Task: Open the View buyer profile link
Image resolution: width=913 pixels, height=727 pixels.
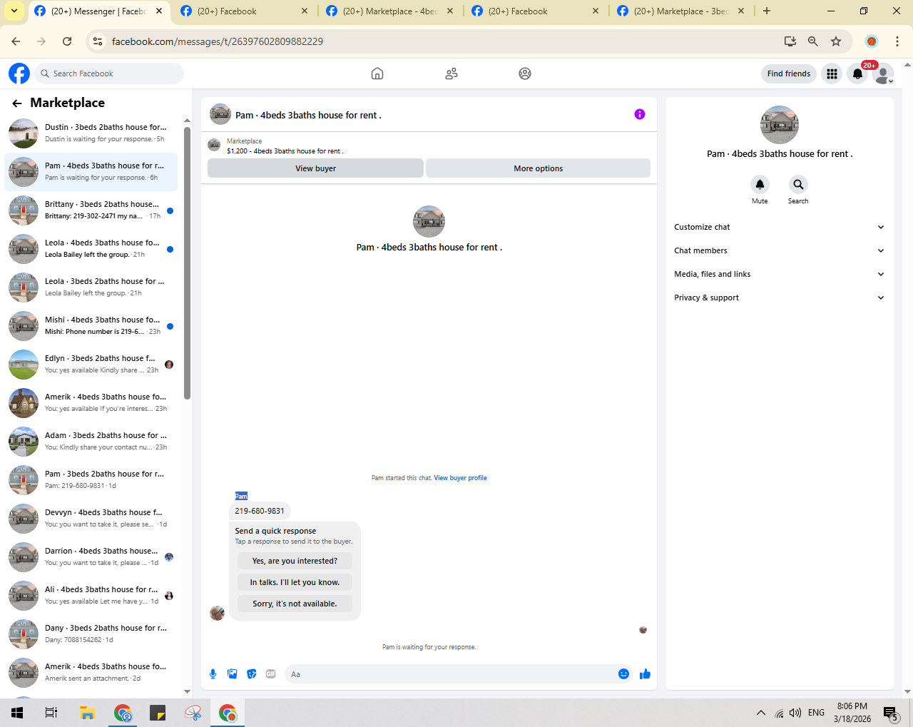Action: click(x=461, y=478)
